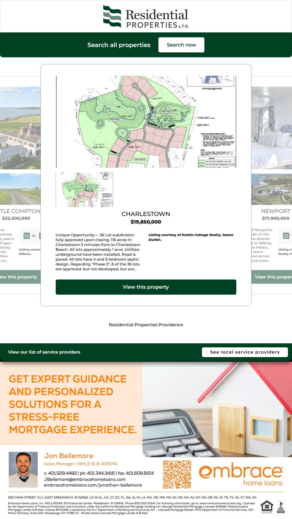This screenshot has width=292, height=519.
Task: Click the bed icon beside the number 10
Action: point(26,236)
